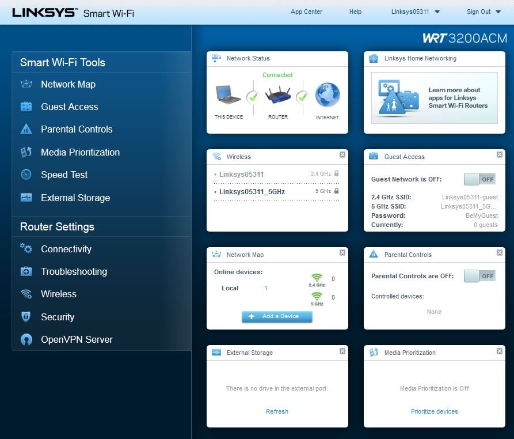Click the External Storage widget header icon
The height and width of the screenshot is (439, 514).
point(216,353)
